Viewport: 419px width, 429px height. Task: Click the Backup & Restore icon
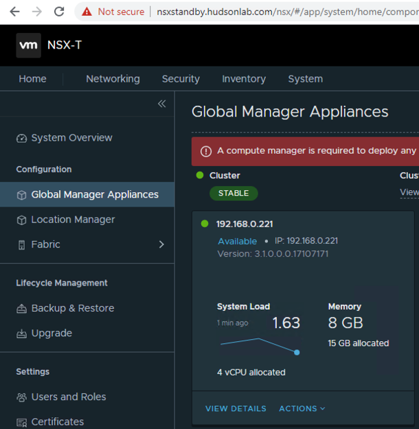click(x=21, y=309)
